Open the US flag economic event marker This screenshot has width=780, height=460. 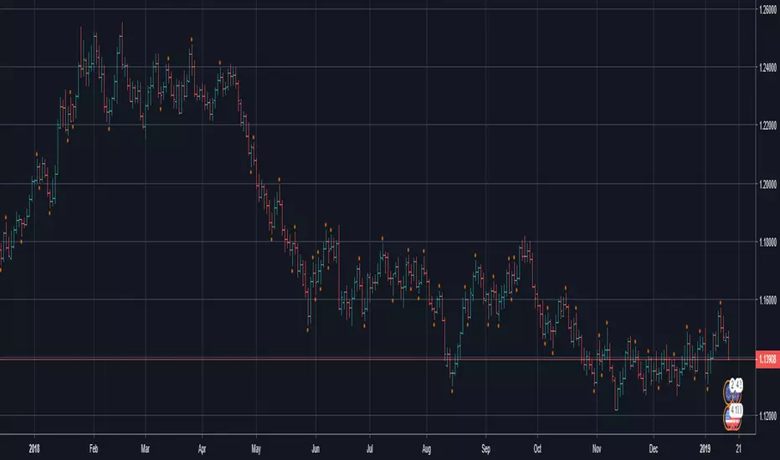732,417
